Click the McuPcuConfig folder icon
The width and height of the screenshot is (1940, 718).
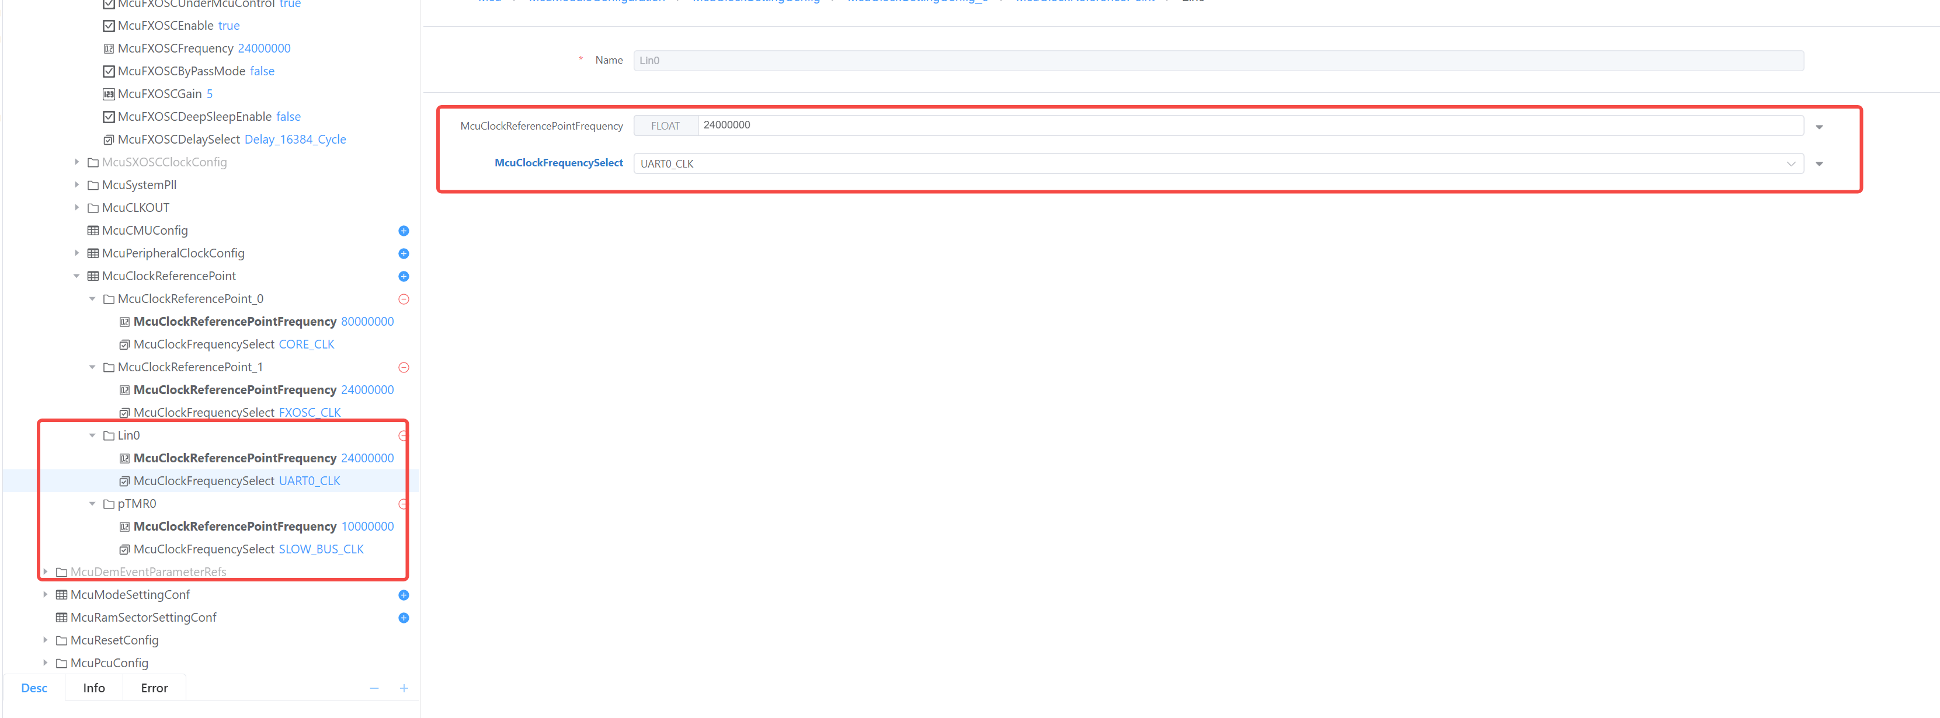[61, 663]
